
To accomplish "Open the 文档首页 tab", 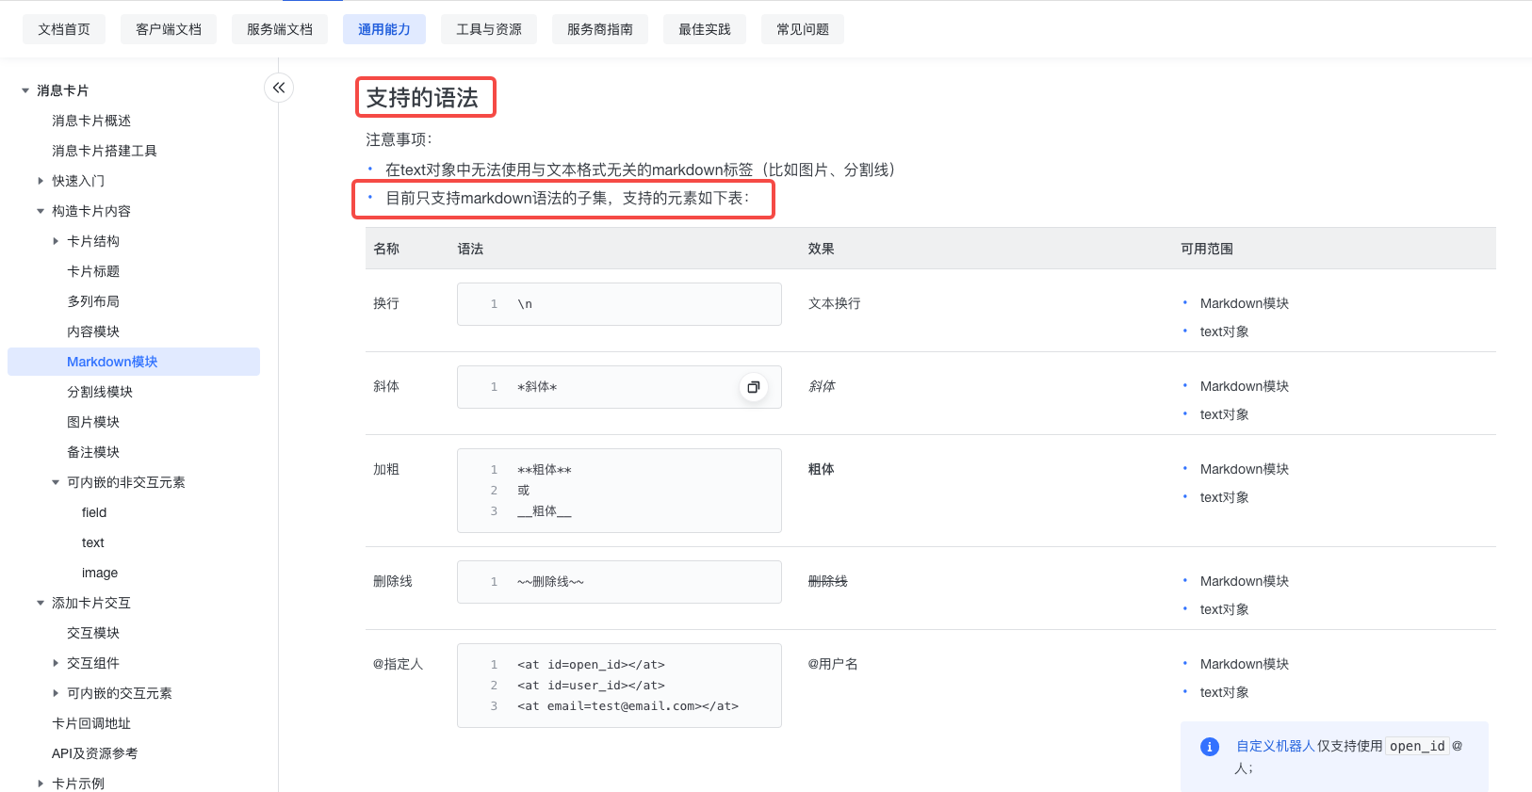I will (64, 29).
